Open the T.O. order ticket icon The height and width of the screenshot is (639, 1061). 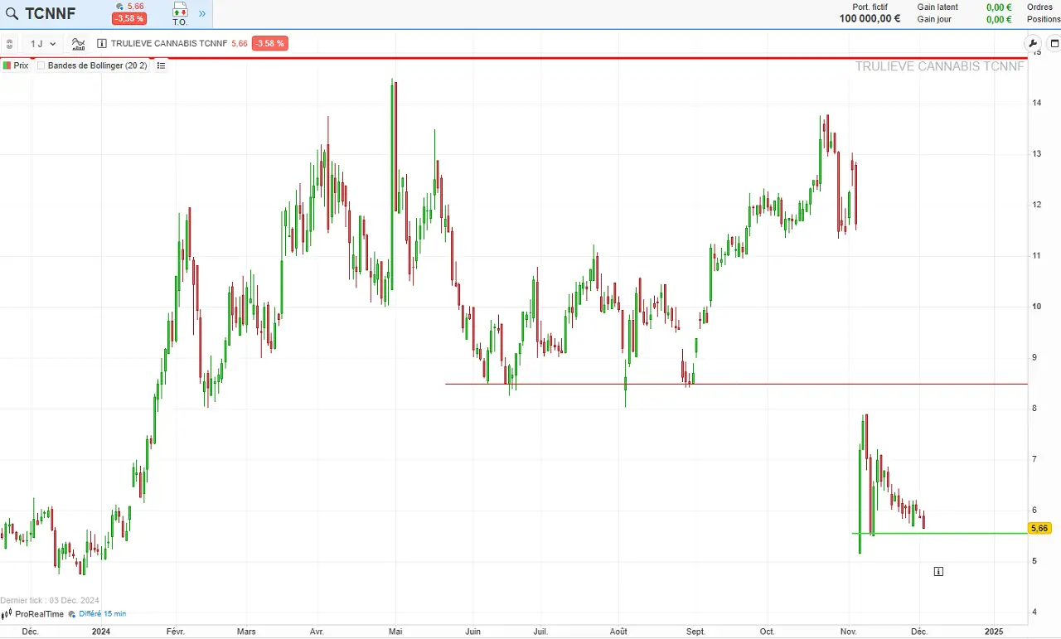coord(180,14)
